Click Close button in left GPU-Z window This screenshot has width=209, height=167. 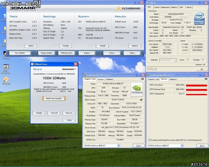coord(138,146)
